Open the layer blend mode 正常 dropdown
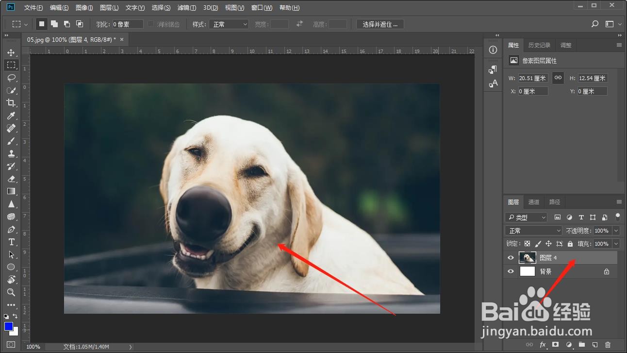Screen dimensions: 627x353 (533, 231)
